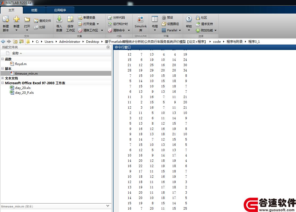Click the Desktop path segment
Image resolution: width=296 pixels, height=212 pixels.
92,41
